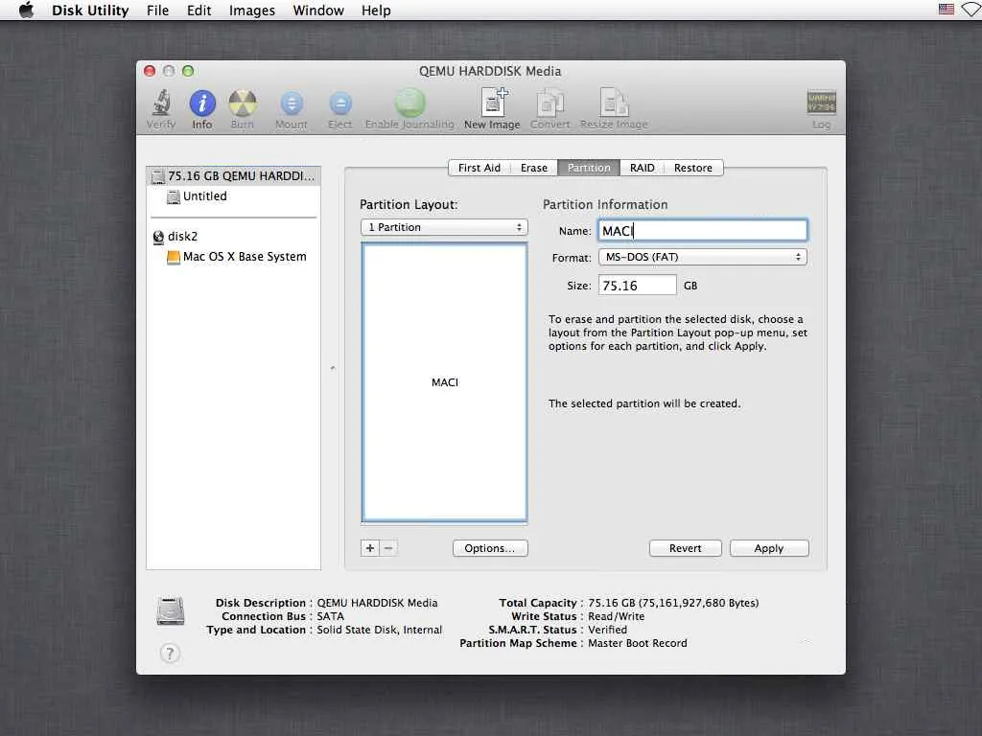Open the Log from the toolbar

[821, 109]
